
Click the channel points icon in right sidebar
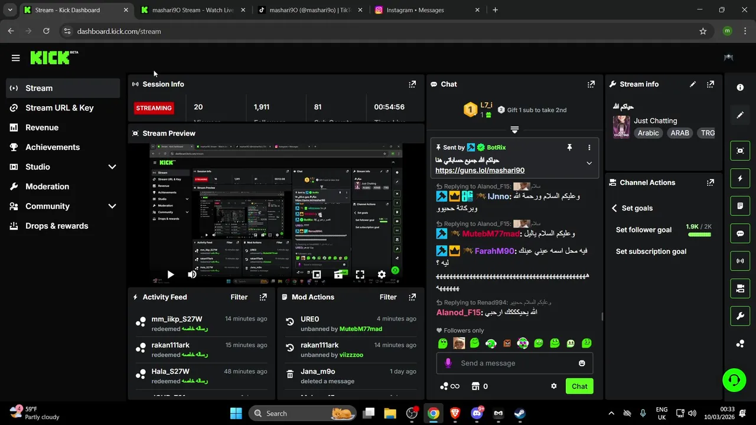[740, 344]
